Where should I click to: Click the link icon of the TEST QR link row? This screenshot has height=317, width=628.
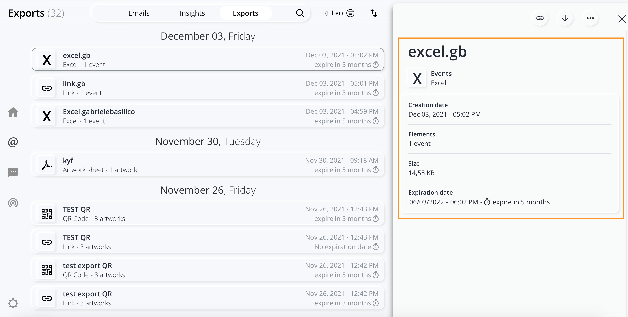pyautogui.click(x=47, y=242)
